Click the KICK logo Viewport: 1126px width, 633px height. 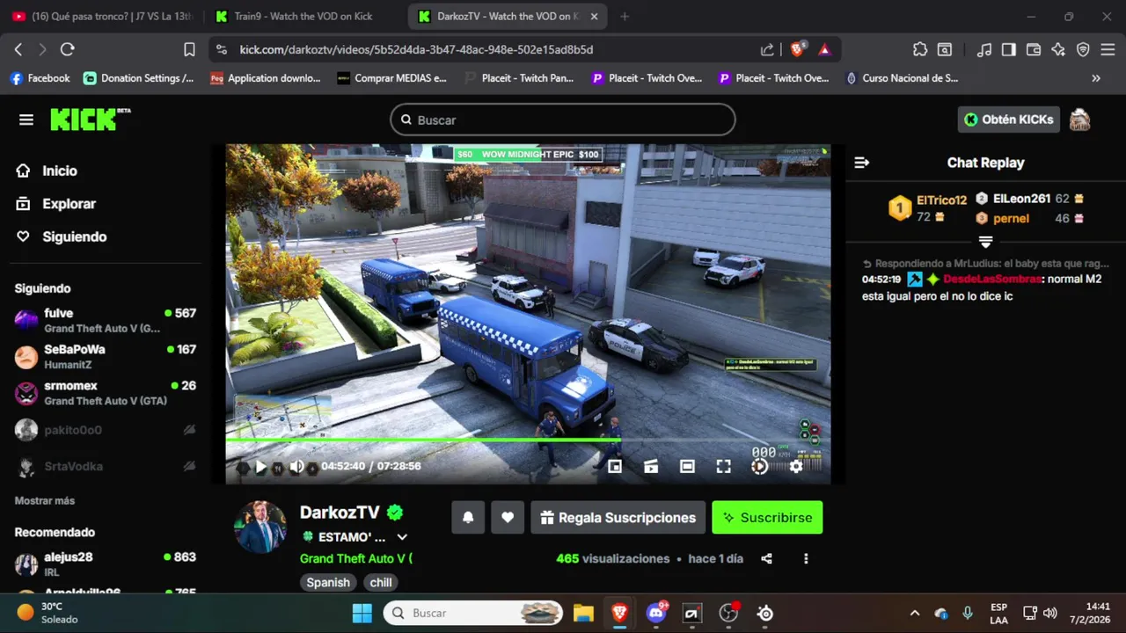tap(90, 120)
